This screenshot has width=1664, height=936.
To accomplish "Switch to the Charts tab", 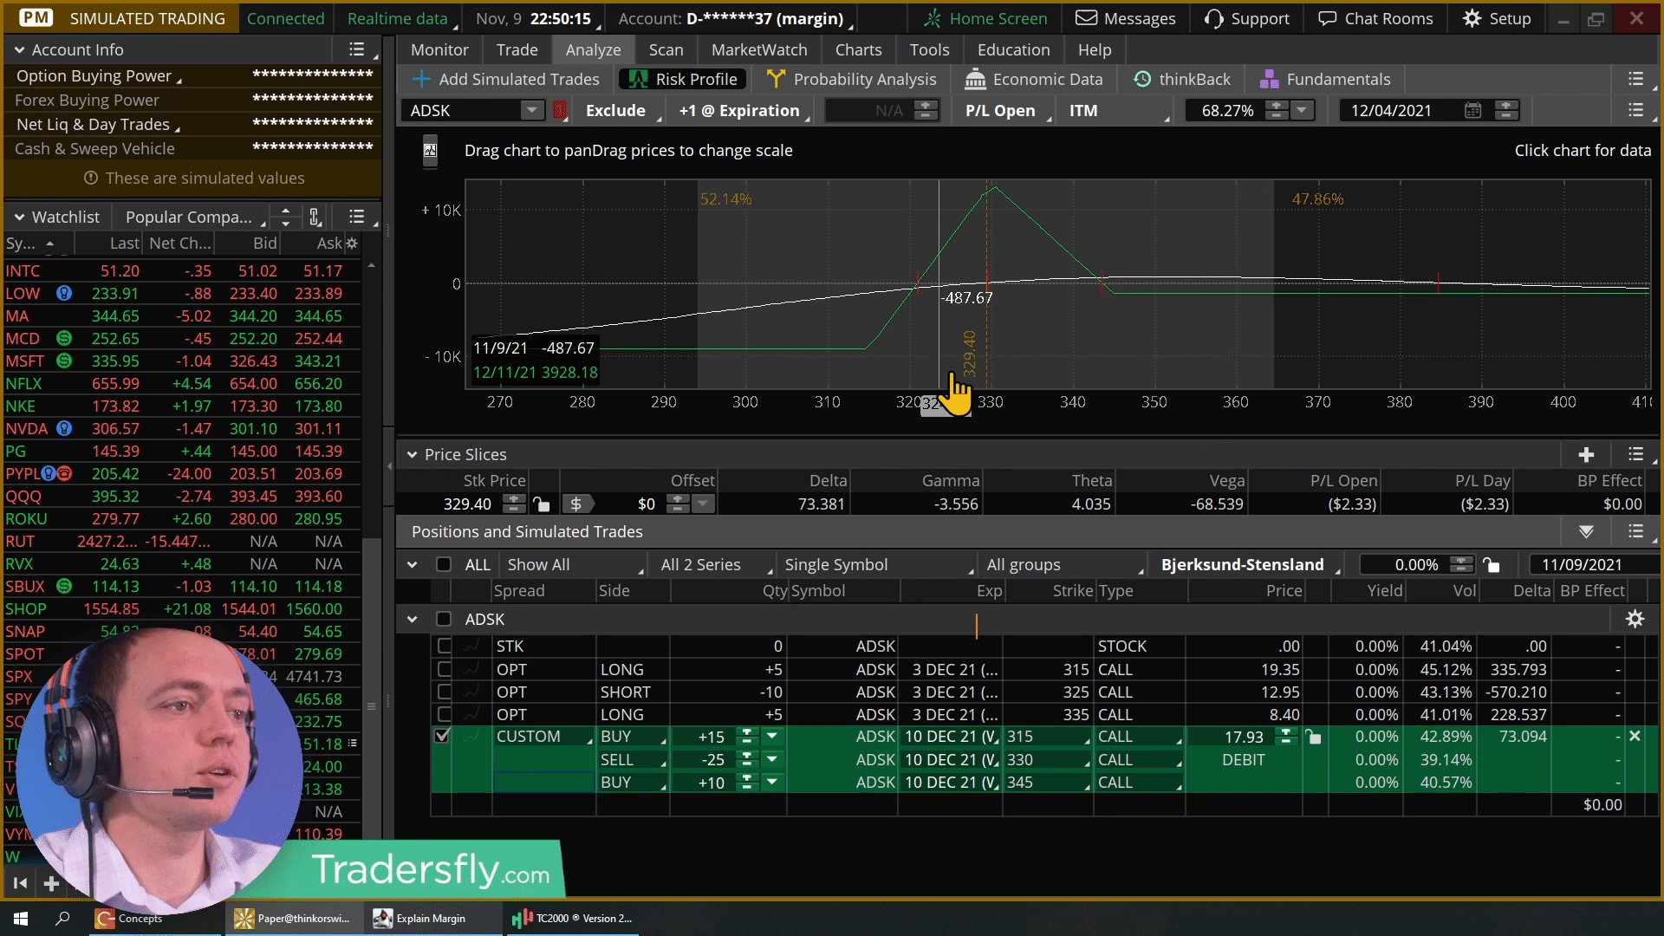I will click(x=858, y=50).
